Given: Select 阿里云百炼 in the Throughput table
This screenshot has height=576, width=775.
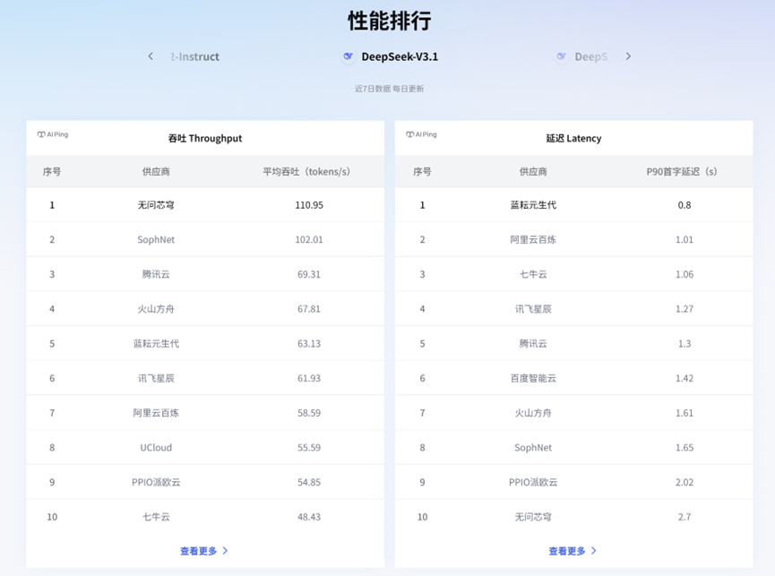Looking at the screenshot, I should point(156,413).
